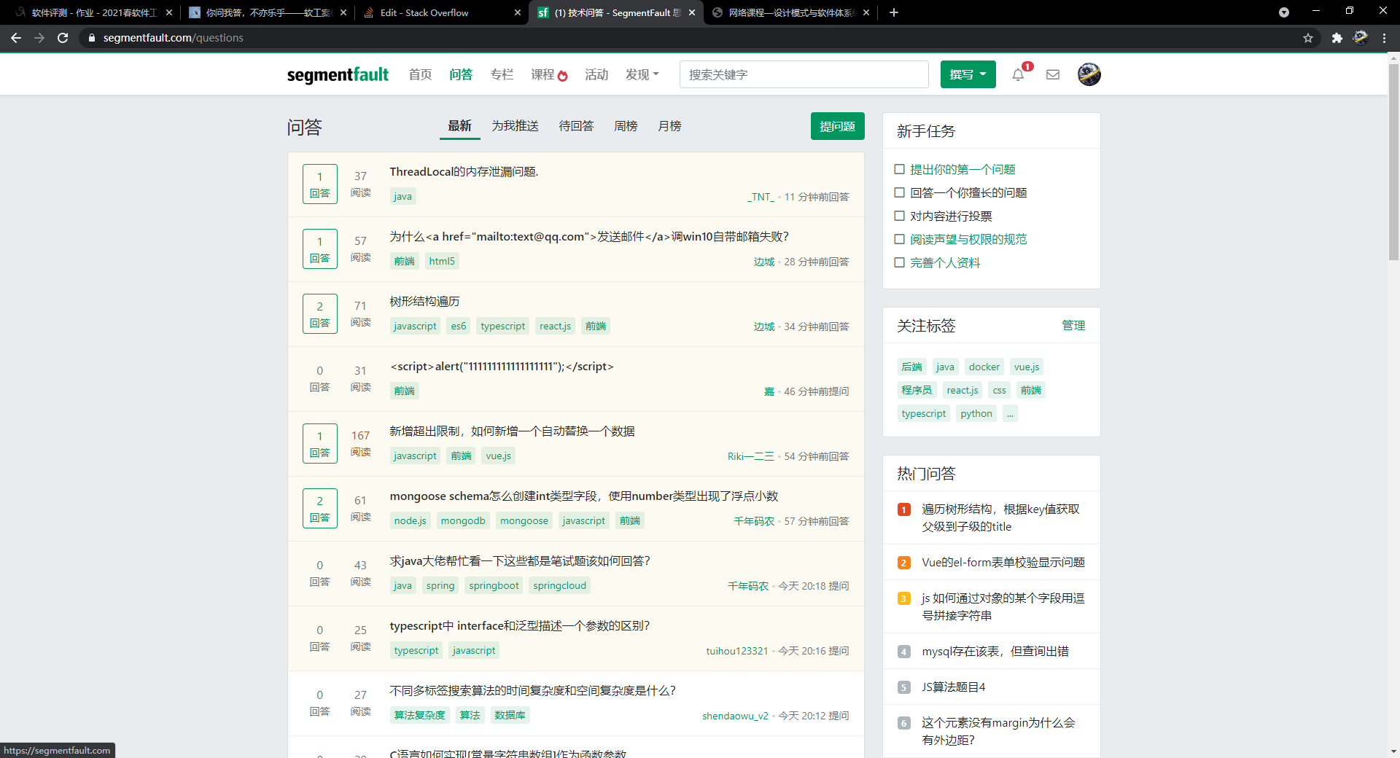The width and height of the screenshot is (1400, 758).
Task: Switch to the 最新 tab
Action: coord(459,126)
